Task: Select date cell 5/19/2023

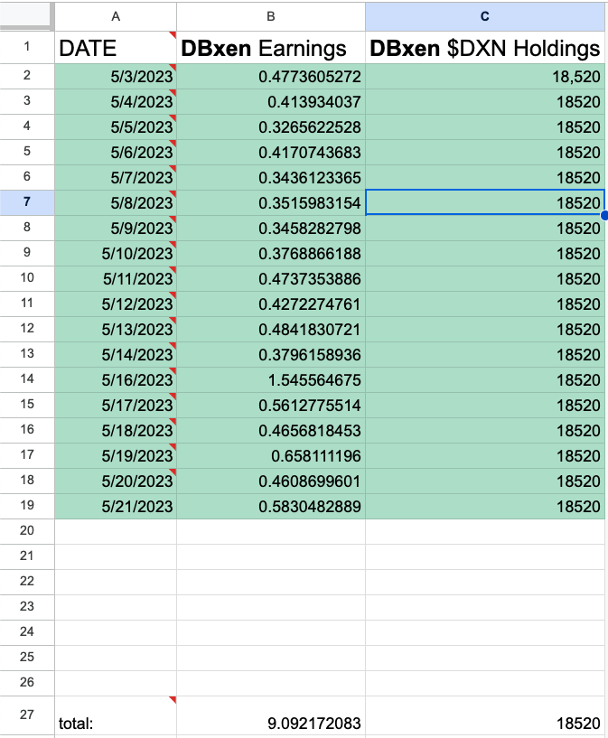Action: (x=116, y=455)
